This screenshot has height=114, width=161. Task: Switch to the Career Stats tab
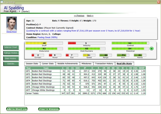[48, 63]
